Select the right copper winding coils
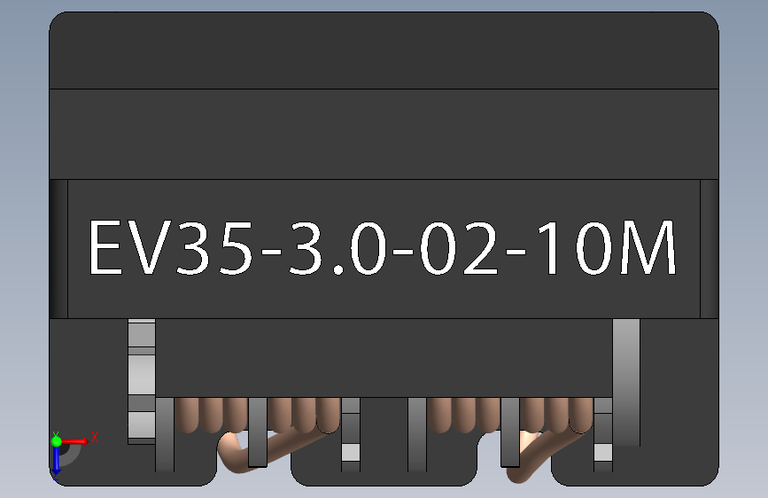 (510, 416)
